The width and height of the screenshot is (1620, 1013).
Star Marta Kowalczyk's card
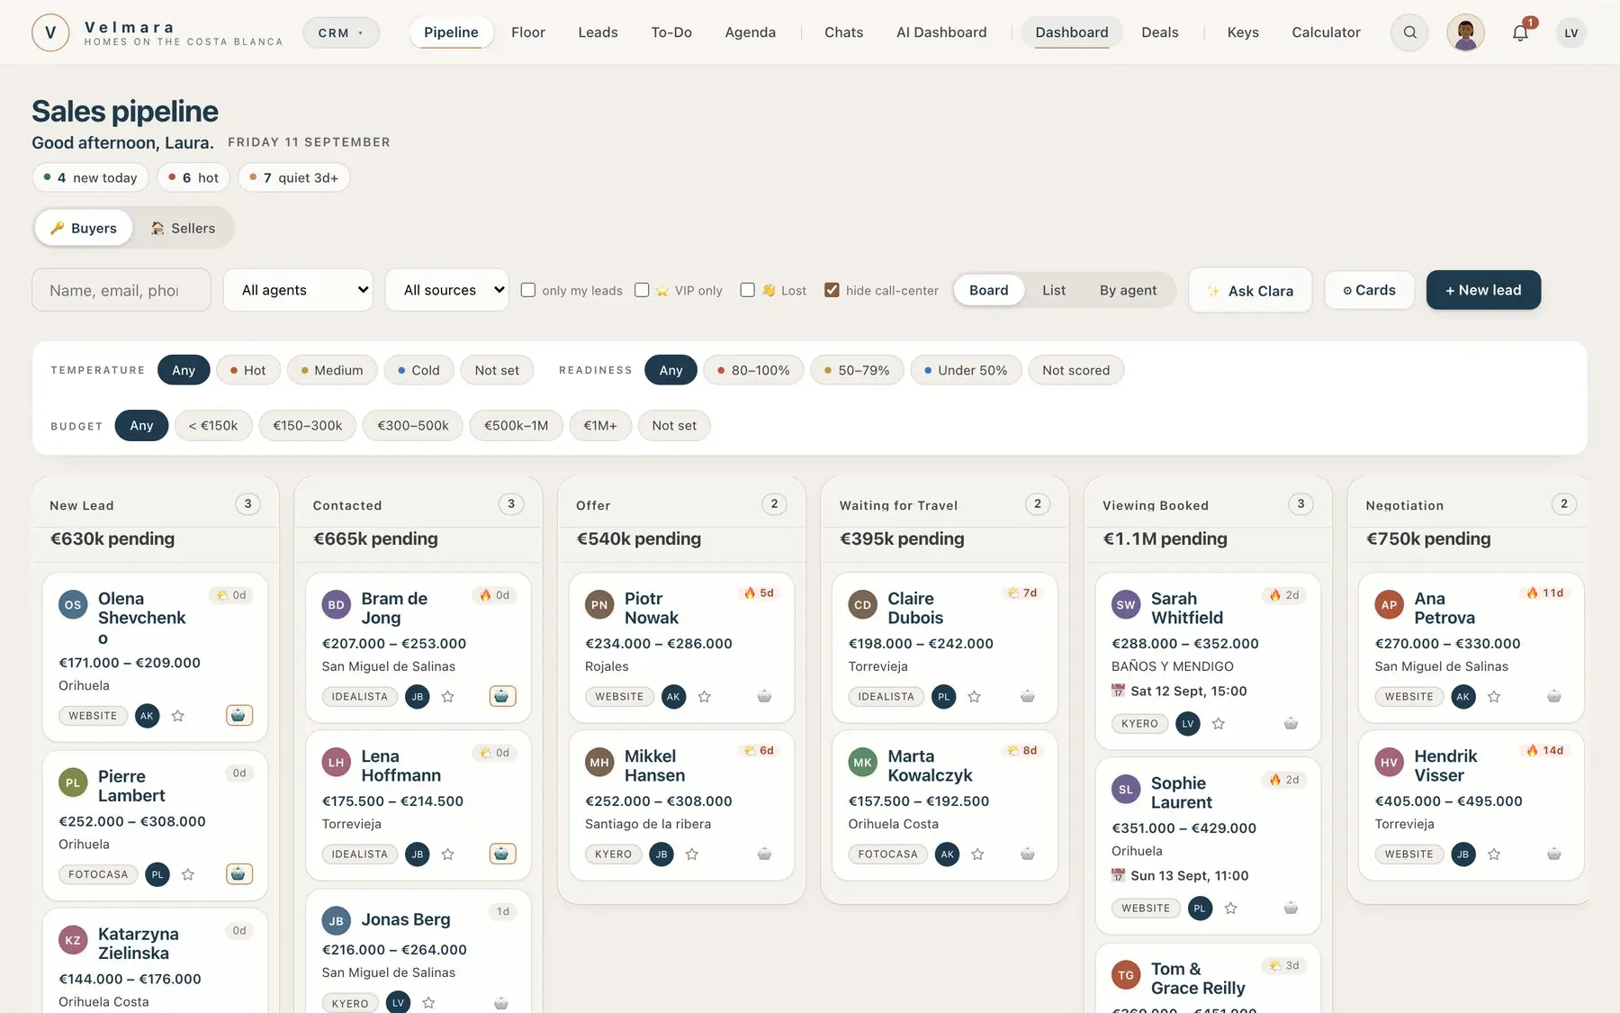[x=977, y=854]
